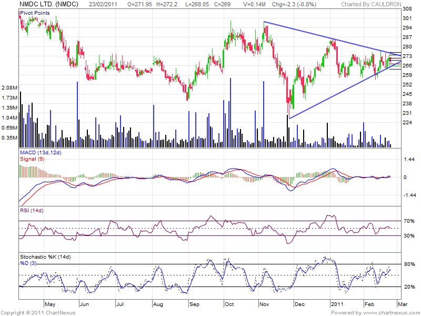Click the Aug month marker on time axis
This screenshot has height=316, width=421.
pyautogui.click(x=157, y=304)
